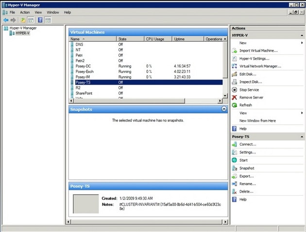Sort by the Name column header
Image resolution: width=306 pixels, height=232 pixels.
click(x=92, y=39)
